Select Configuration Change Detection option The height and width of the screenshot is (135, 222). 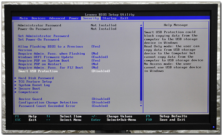pos(48,102)
